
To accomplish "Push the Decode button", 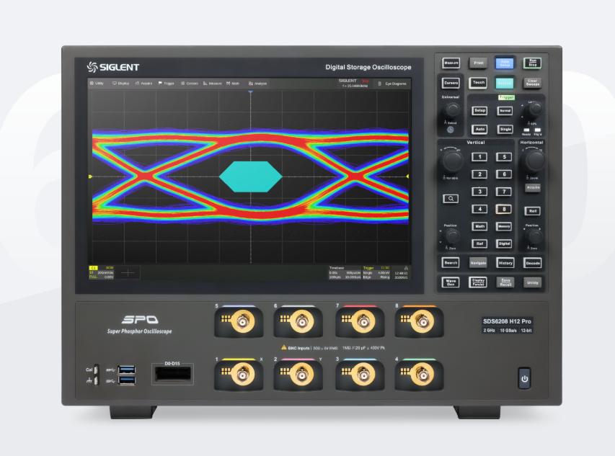I will click(x=533, y=263).
